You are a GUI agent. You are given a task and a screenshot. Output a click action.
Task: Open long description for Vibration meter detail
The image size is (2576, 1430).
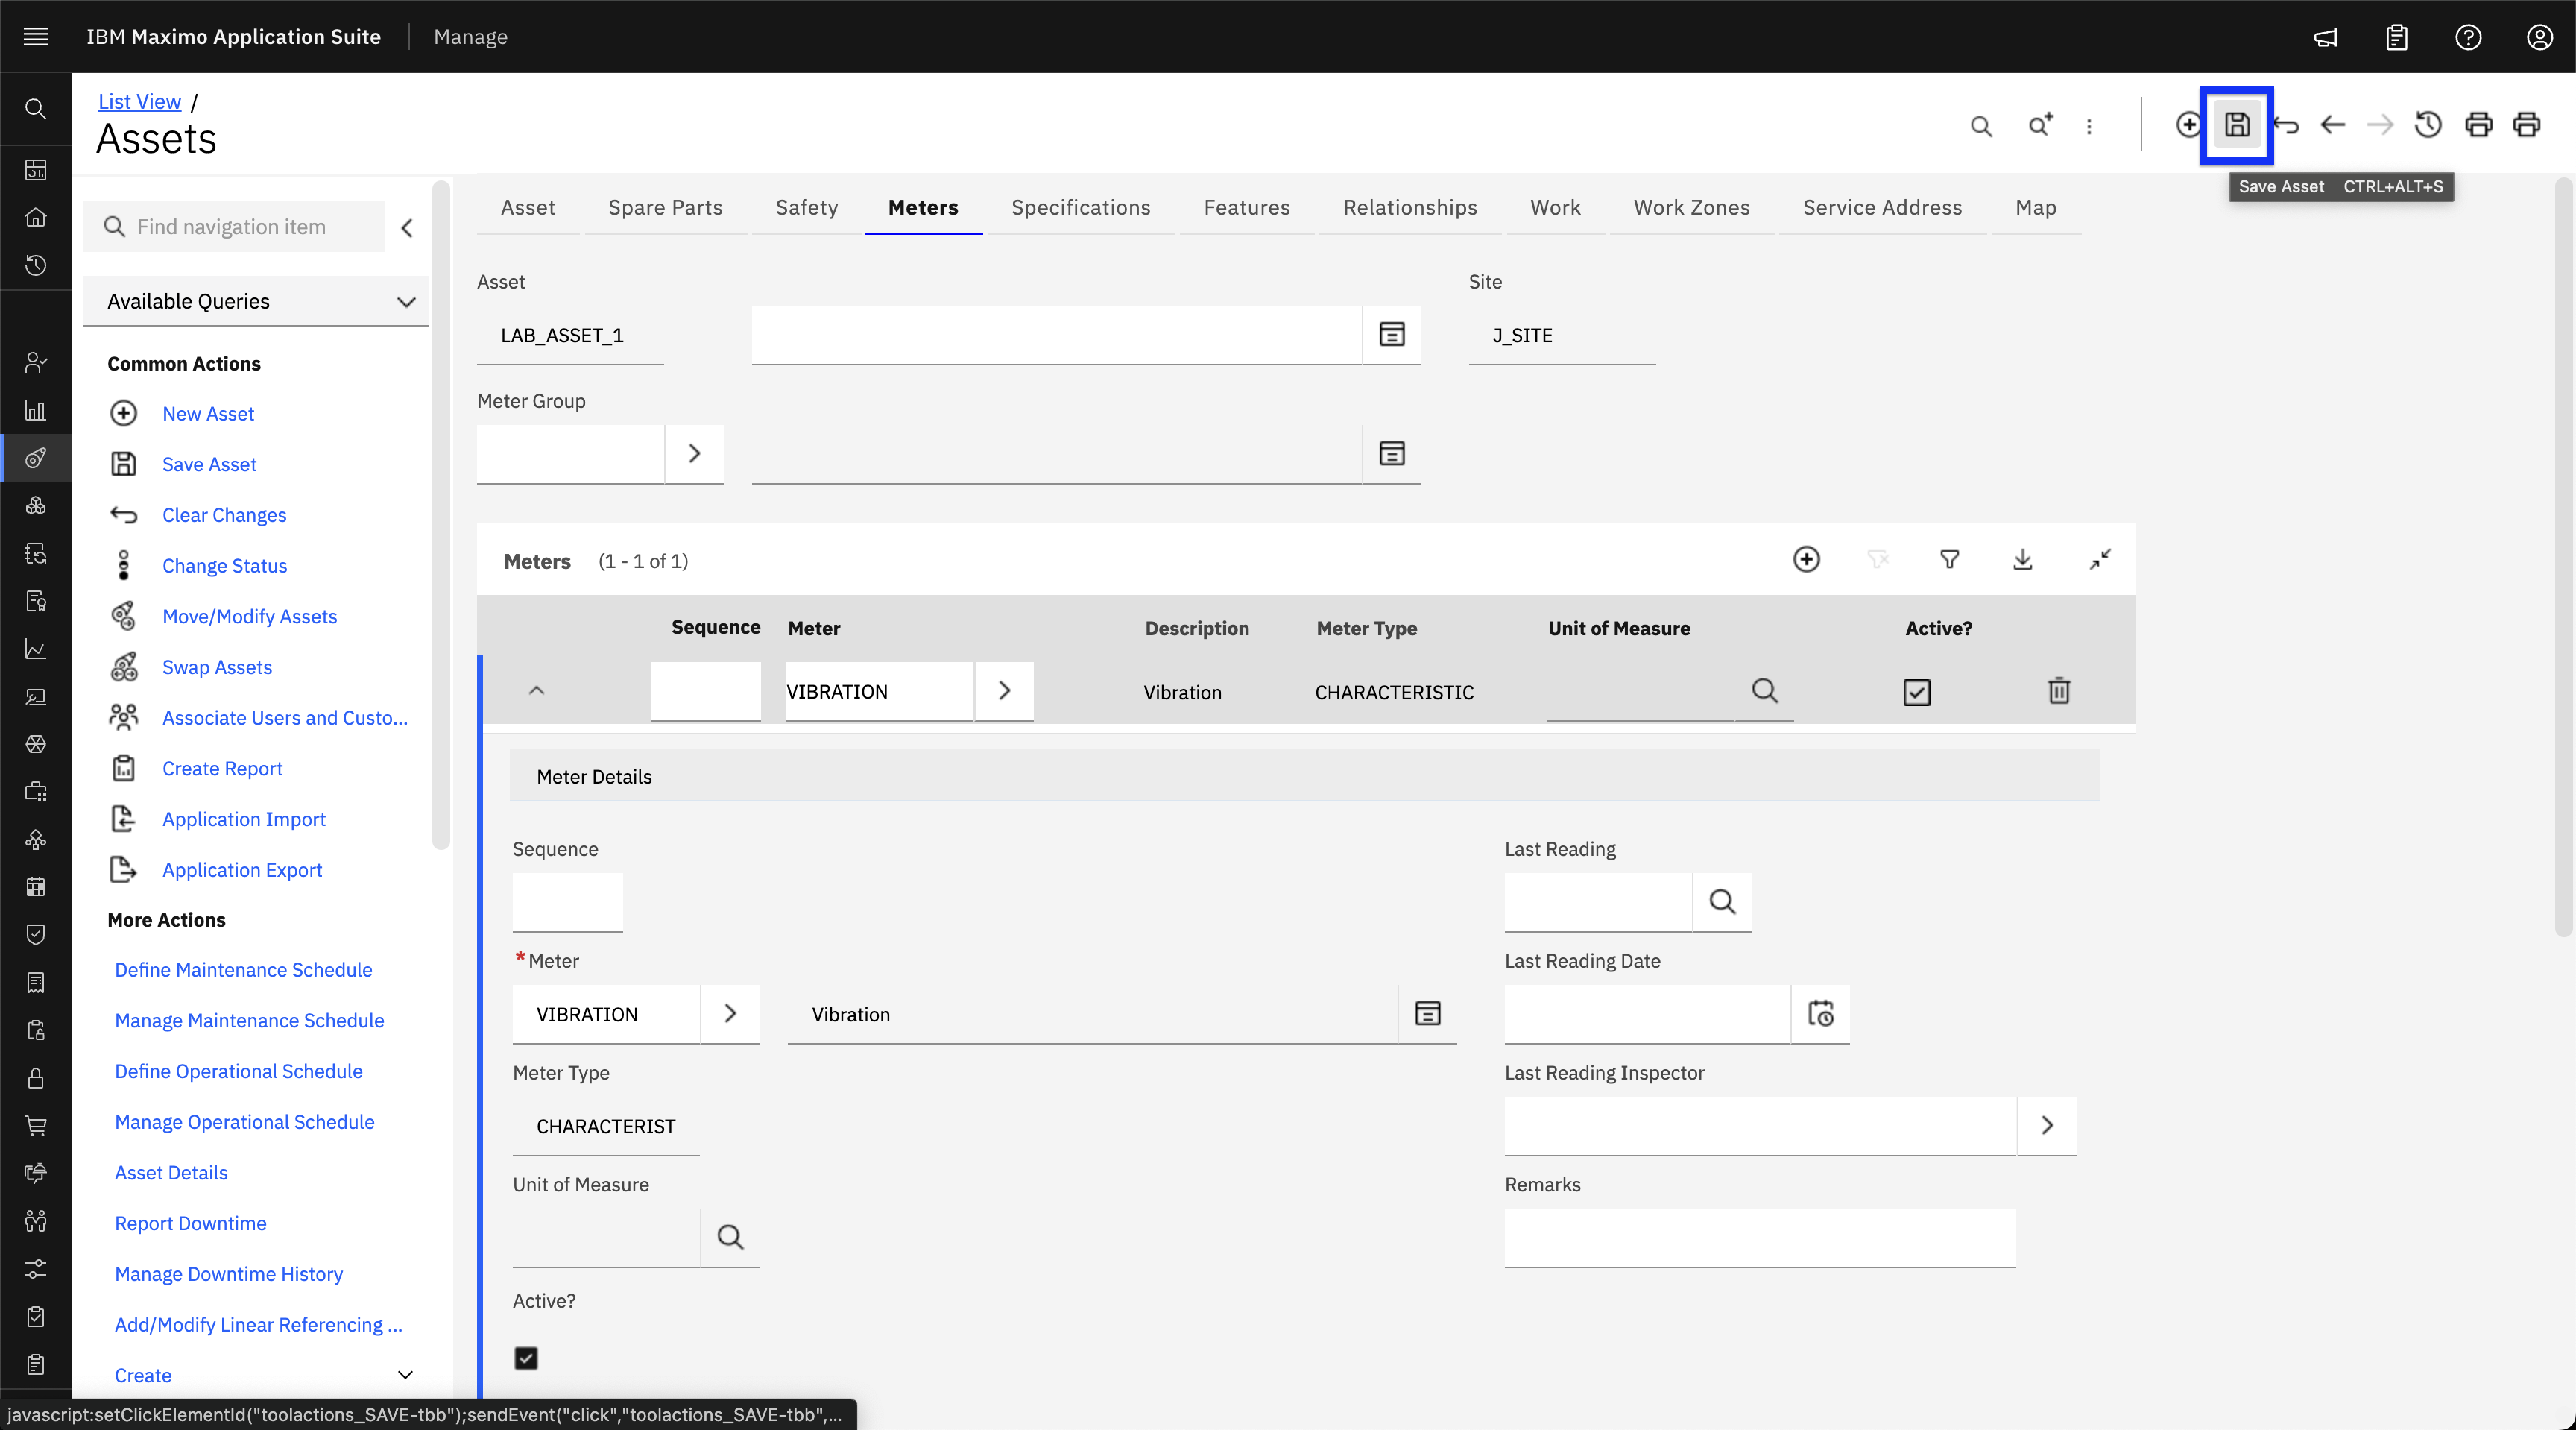point(1428,1014)
